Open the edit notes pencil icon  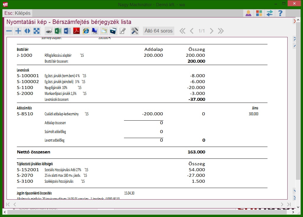click(122, 31)
